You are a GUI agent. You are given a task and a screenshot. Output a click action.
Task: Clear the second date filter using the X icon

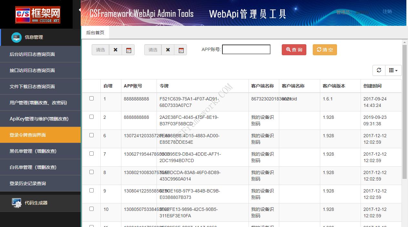168,50
